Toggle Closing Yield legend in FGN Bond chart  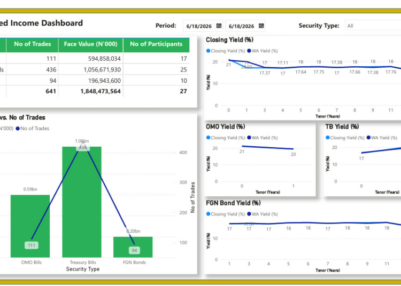click(226, 214)
